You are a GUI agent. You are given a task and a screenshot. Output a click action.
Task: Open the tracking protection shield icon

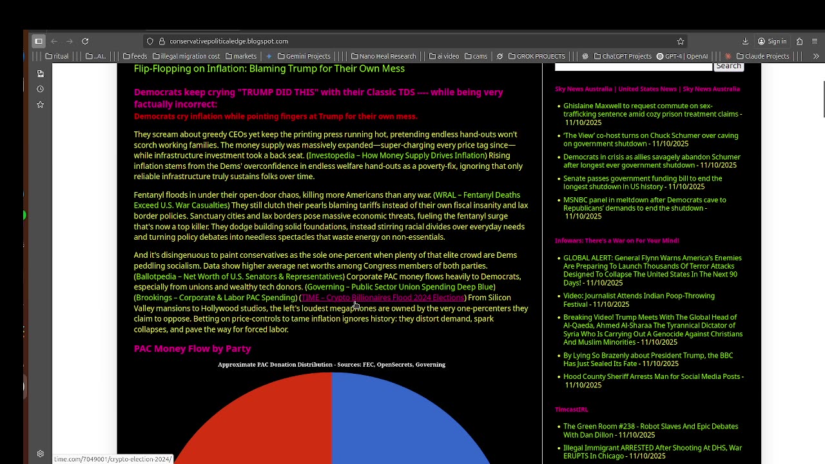(150, 41)
